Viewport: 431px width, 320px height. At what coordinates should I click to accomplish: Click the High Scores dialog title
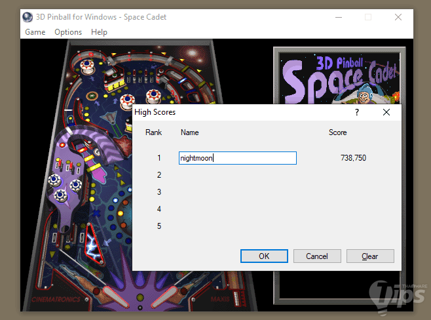[155, 112]
